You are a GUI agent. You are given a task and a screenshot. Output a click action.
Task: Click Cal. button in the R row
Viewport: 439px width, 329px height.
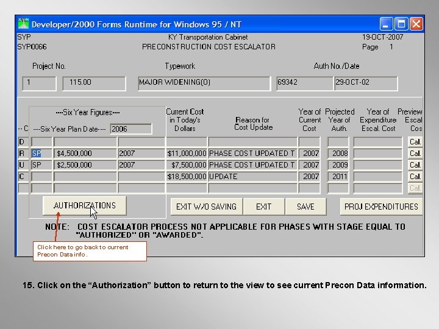(x=415, y=154)
